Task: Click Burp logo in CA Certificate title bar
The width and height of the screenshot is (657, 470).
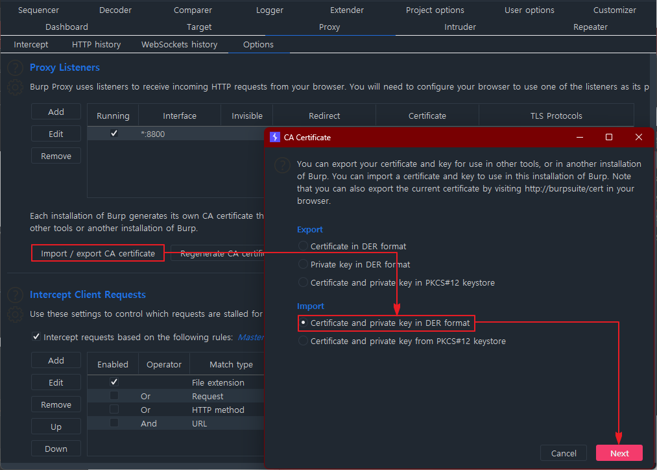Action: [275, 138]
